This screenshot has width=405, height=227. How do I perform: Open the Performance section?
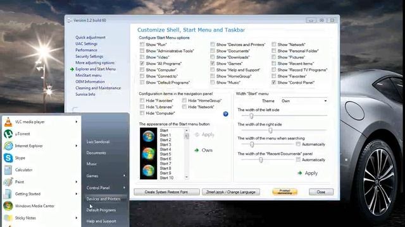pos(86,50)
